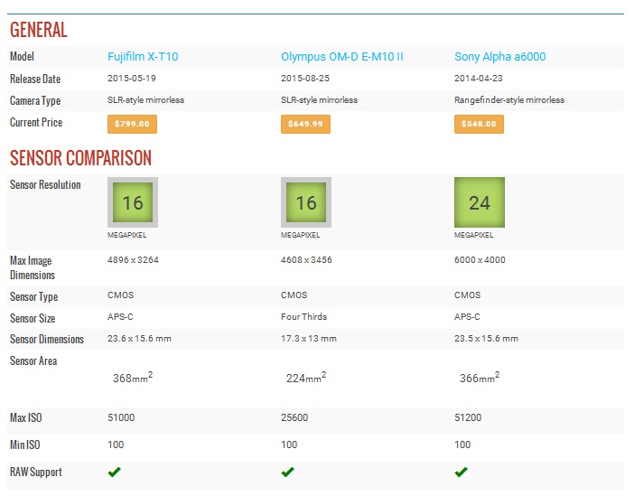This screenshot has width=644, height=496.
Task: Click the Max Image Dimensions row label
Action: coord(33,268)
